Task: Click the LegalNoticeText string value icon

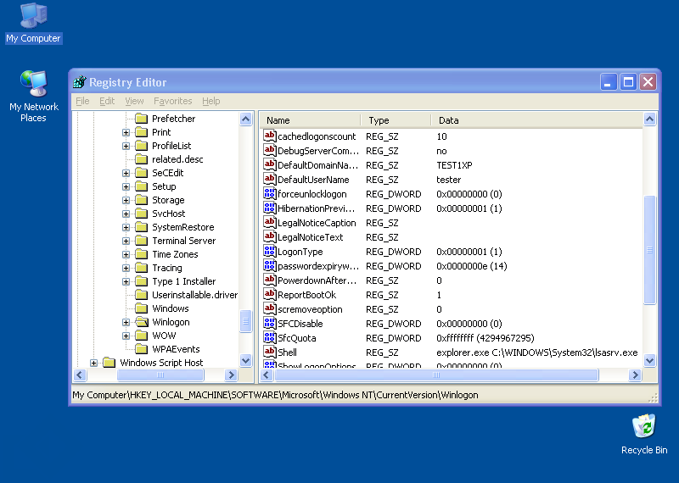Action: click(x=269, y=237)
